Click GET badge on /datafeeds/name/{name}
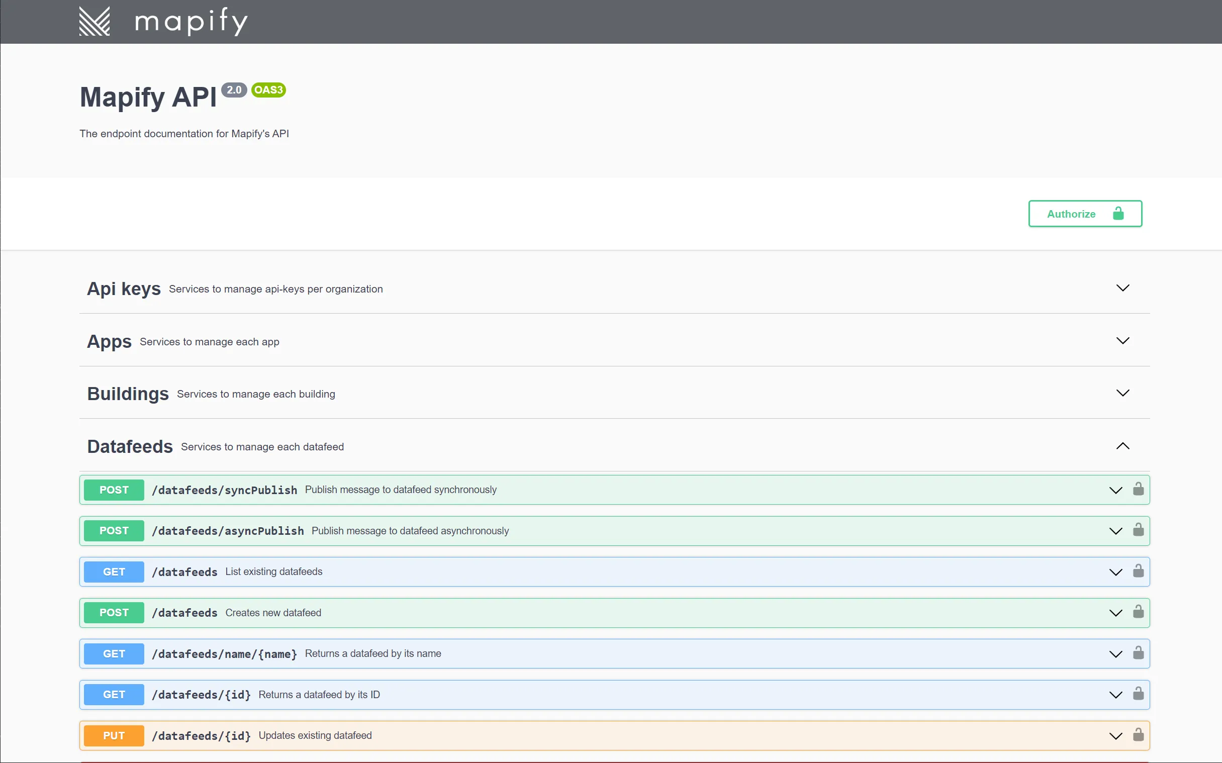The height and width of the screenshot is (763, 1222). 114,654
